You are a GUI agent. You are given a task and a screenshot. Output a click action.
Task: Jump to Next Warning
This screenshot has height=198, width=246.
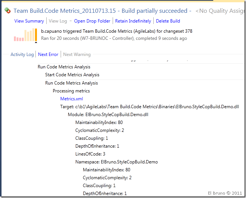click(x=77, y=54)
